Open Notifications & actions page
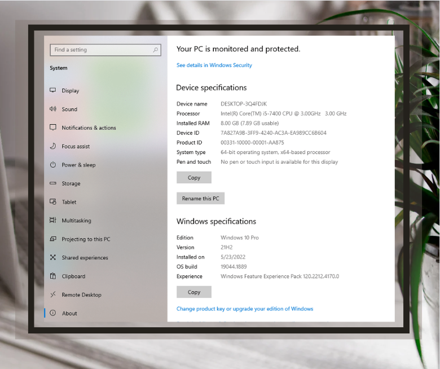Viewport: 440px width, 369px height. coord(105,128)
